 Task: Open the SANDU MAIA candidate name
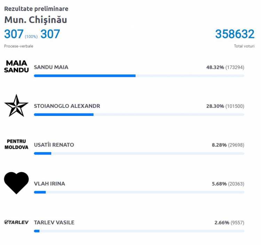pos(51,67)
